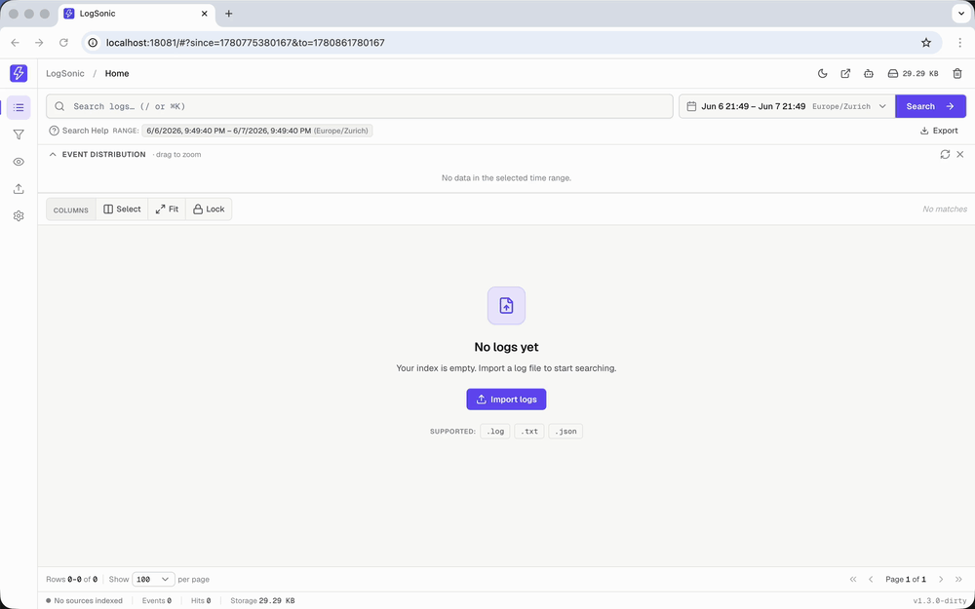Click the trash delete icon in header

[x=957, y=73]
